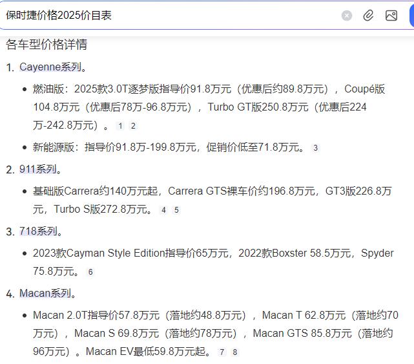The width and height of the screenshot is (414, 364).
Task: Click the 各车型价格详情 title
Action: [x=47, y=44]
